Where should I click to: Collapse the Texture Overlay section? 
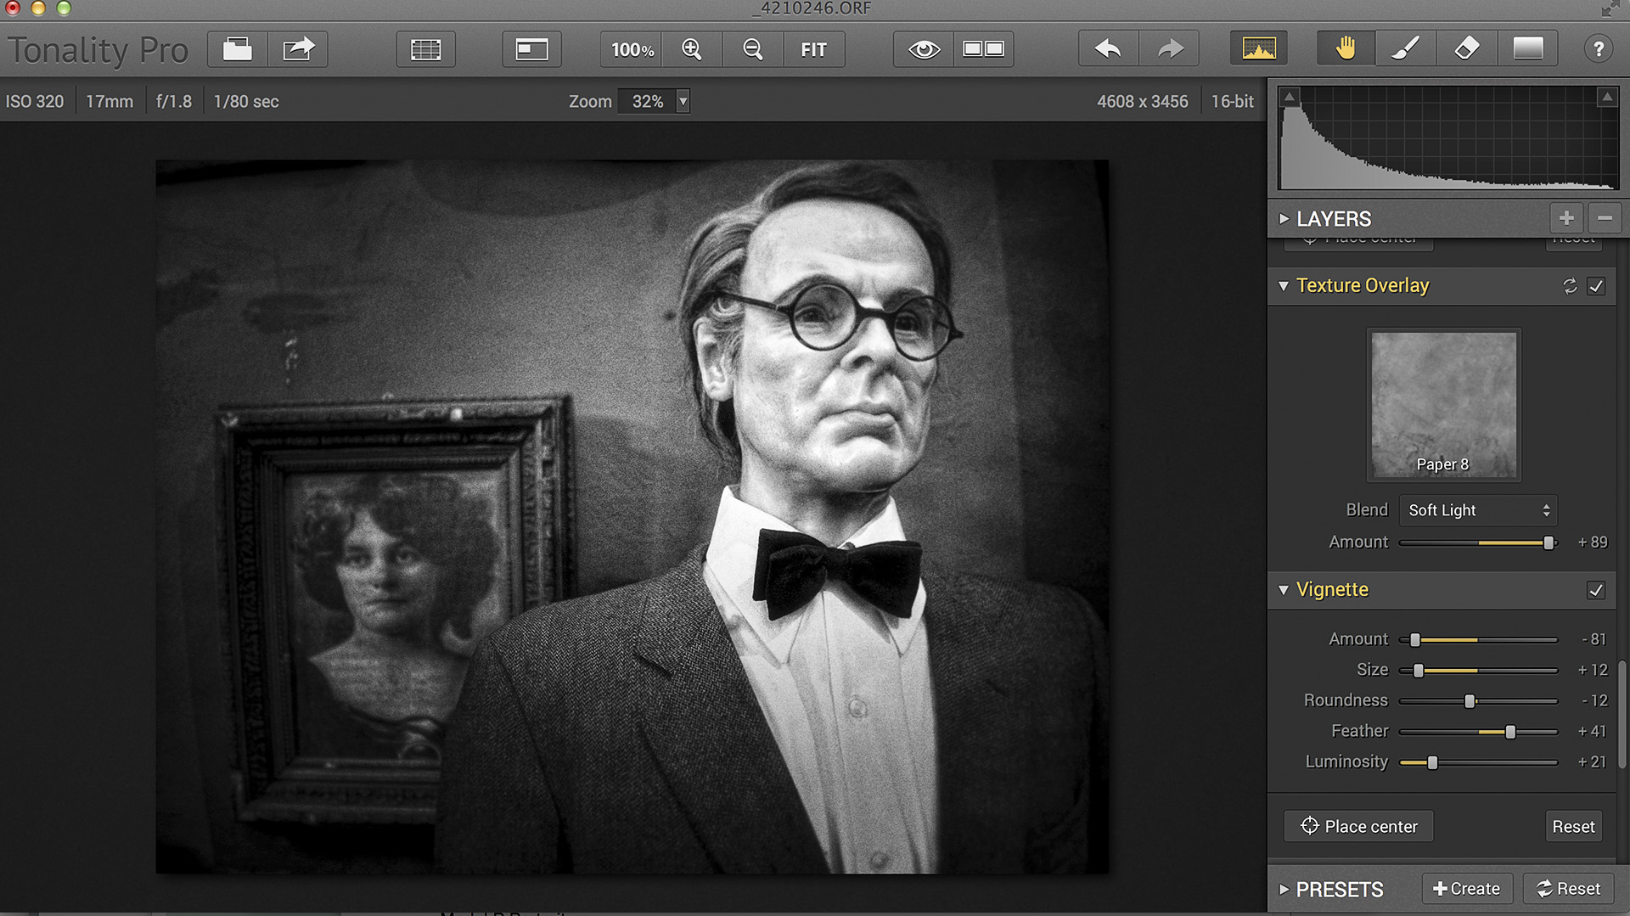(x=1284, y=286)
